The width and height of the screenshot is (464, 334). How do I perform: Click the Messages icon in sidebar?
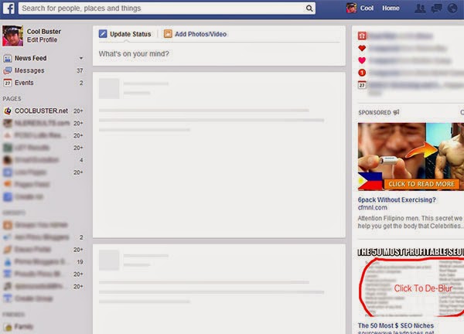pyautogui.click(x=8, y=70)
